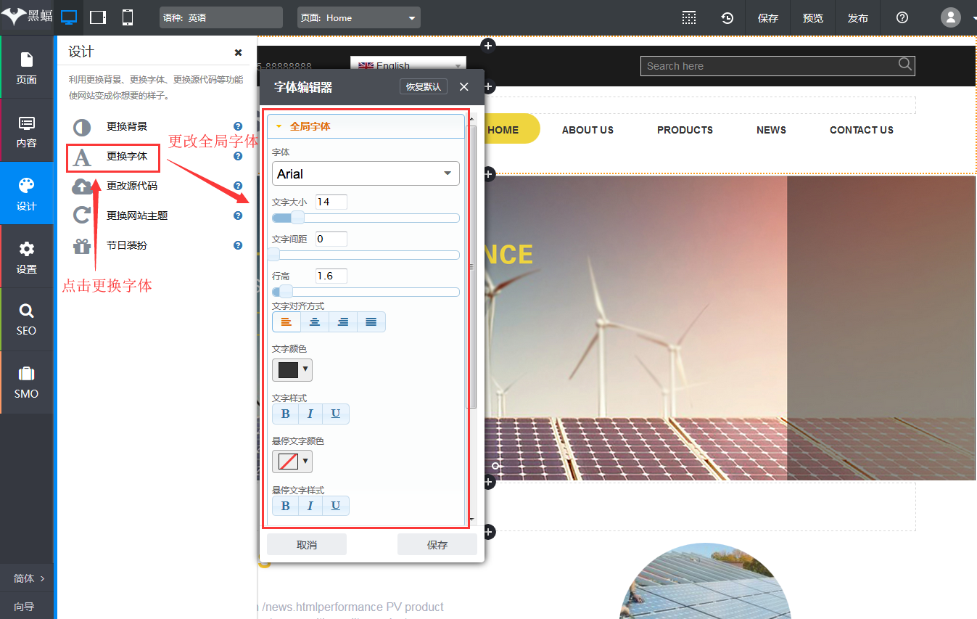Toggle the grid guides icon
The width and height of the screenshot is (977, 619).
point(689,18)
